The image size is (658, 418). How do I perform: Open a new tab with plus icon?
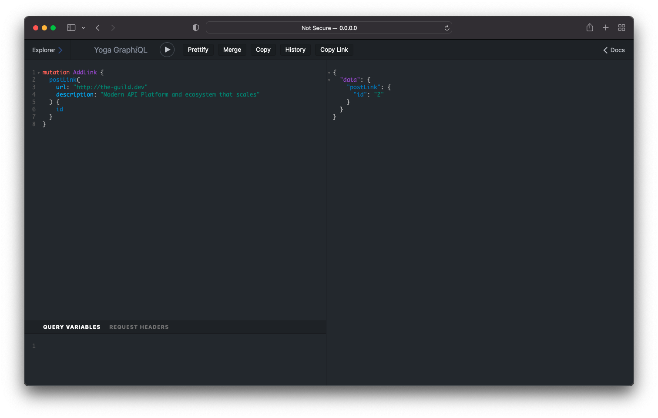pyautogui.click(x=605, y=28)
